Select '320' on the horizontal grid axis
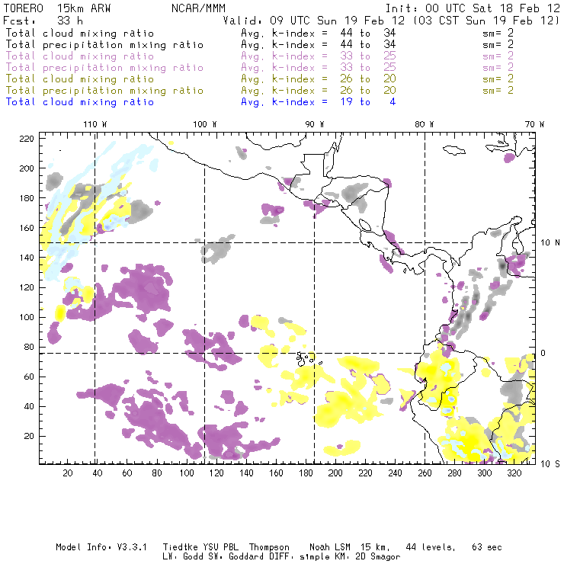Image resolution: width=564 pixels, height=564 pixels. click(514, 473)
